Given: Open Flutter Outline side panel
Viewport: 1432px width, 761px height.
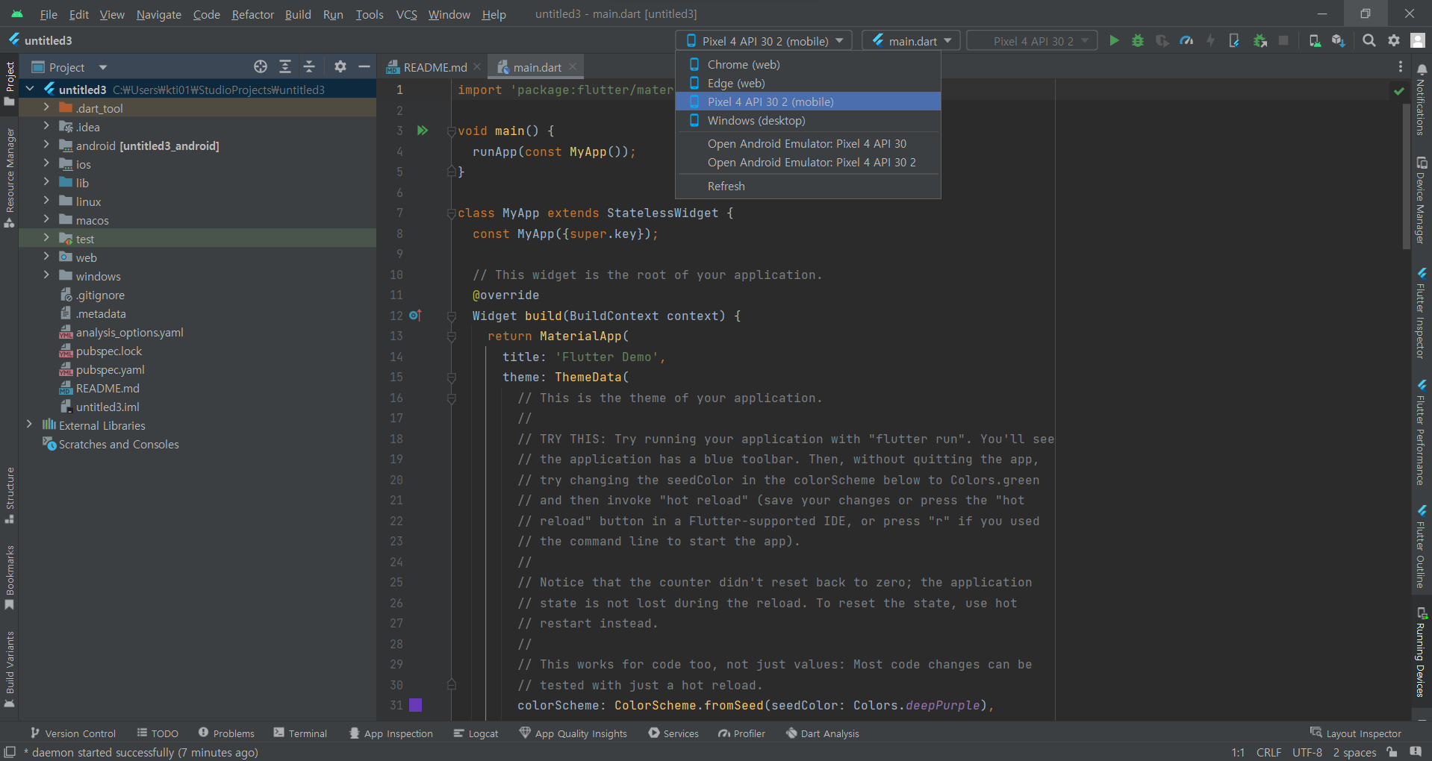Looking at the screenshot, I should coord(1421,547).
